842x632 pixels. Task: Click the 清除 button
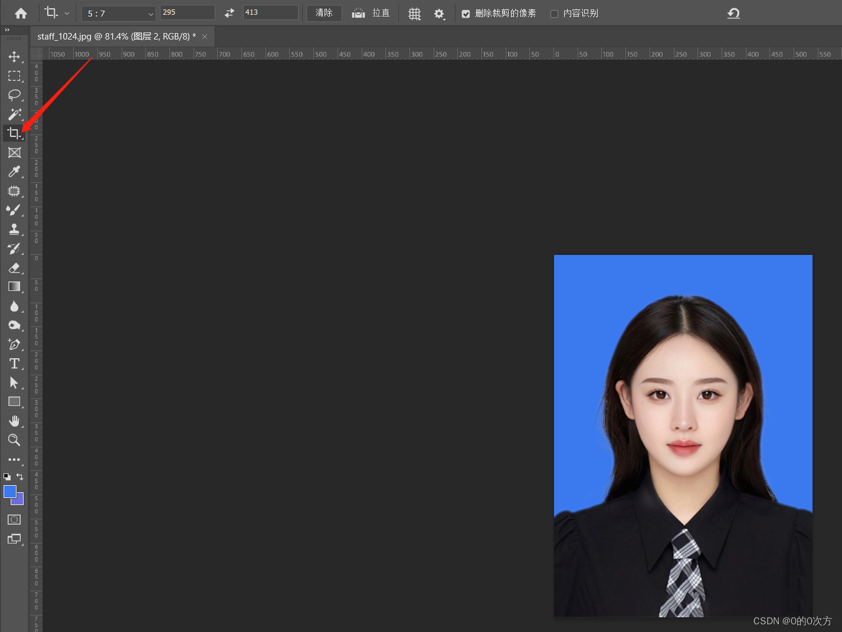pyautogui.click(x=324, y=13)
